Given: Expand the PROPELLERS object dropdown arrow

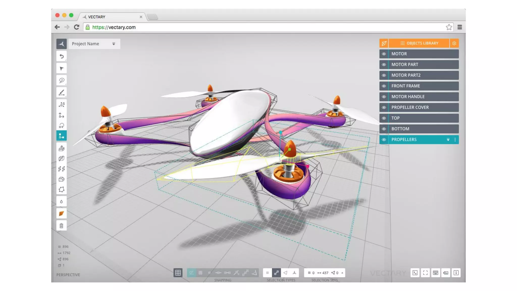Looking at the screenshot, I should click(x=448, y=140).
